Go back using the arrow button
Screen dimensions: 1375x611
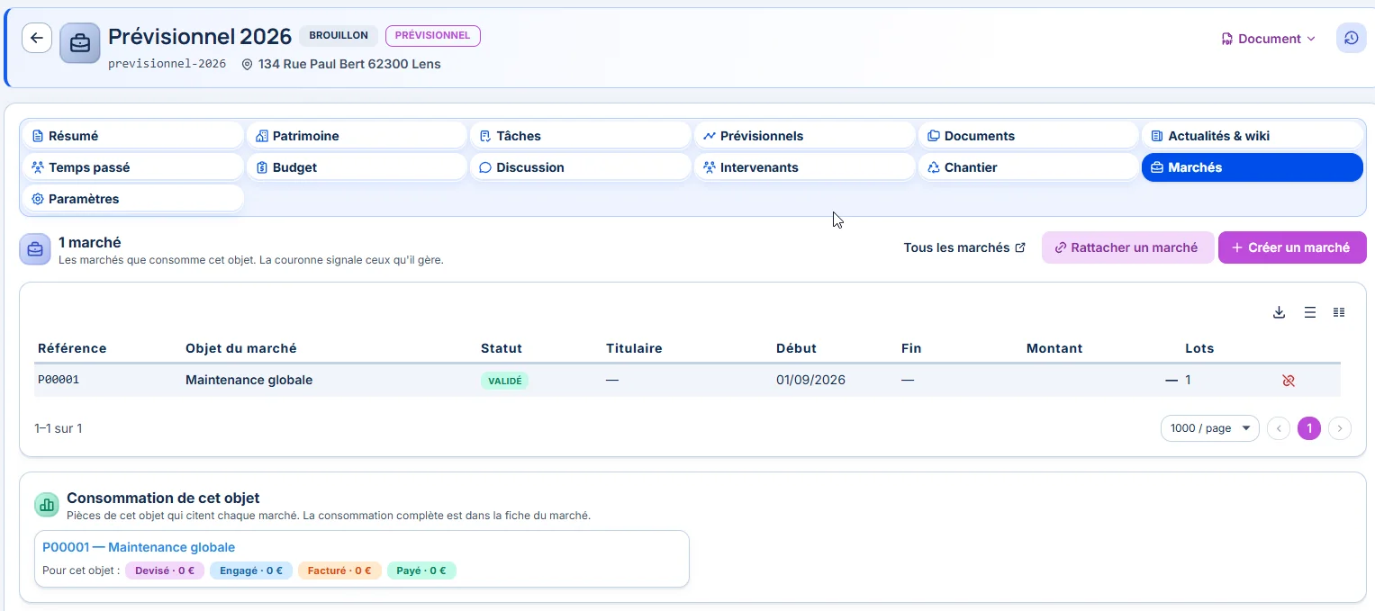coord(37,38)
